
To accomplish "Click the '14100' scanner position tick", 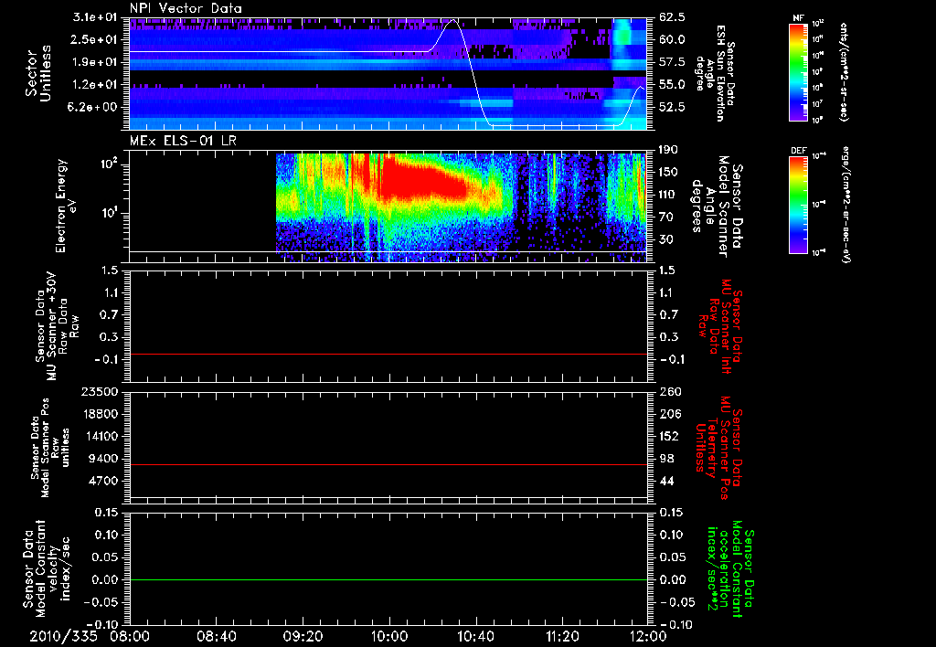I will pos(101,436).
